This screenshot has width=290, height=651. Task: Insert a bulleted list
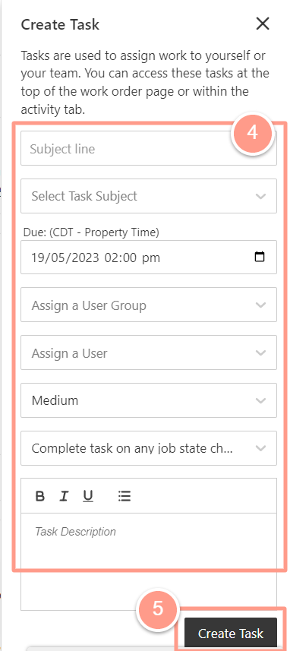pos(124,496)
